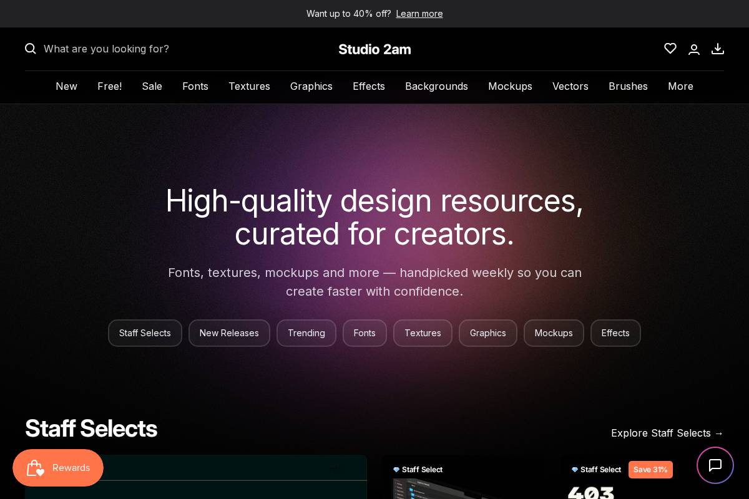Screen dimensions: 749x499
Task: Go to Studio 2am home logo
Action: click(374, 49)
